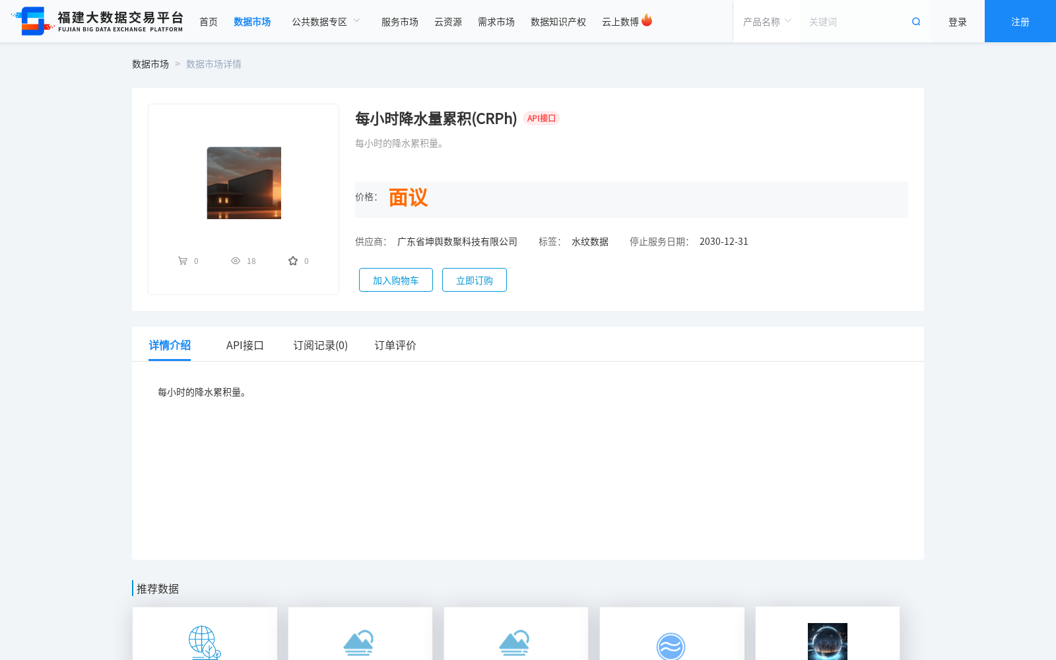Image resolution: width=1056 pixels, height=660 pixels.
Task: Click the title 每小时降水量累积(CRPh)
Action: tap(436, 118)
